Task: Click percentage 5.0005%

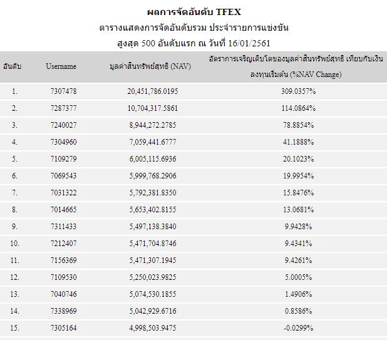Action: tap(299, 277)
